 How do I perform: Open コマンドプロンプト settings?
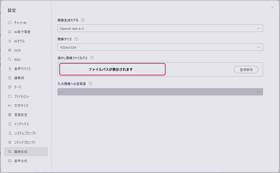pos(26,142)
